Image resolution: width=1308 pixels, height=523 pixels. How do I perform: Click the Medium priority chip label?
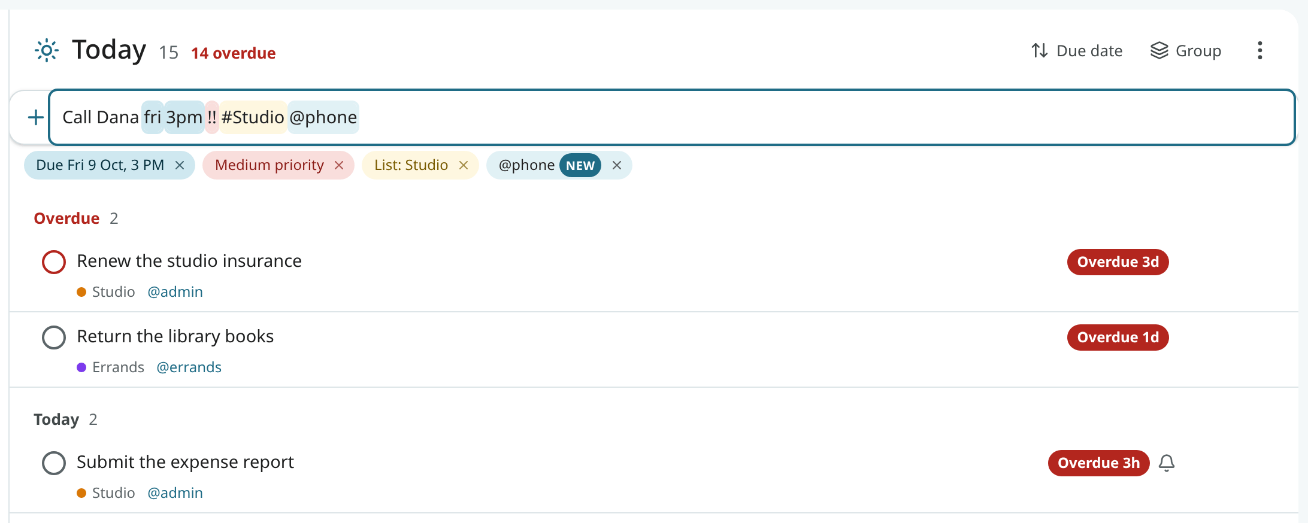(x=270, y=165)
